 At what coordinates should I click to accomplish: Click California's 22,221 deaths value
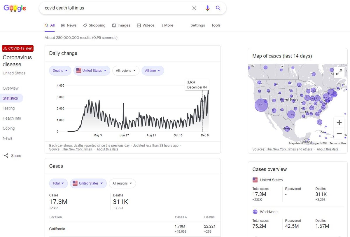(x=210, y=226)
